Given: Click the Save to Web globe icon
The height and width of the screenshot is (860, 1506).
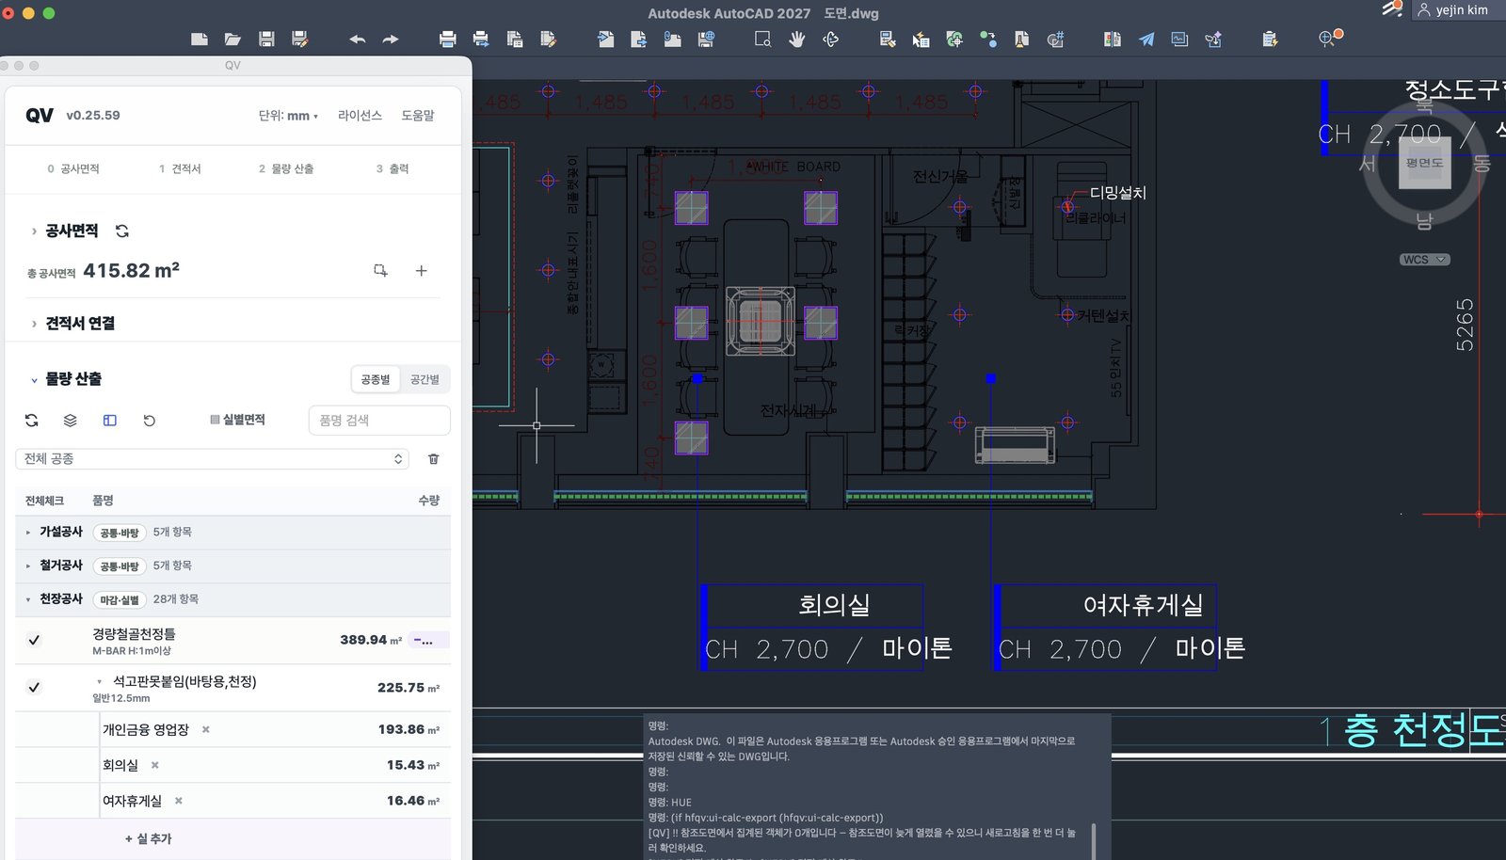Looking at the screenshot, I should (706, 39).
